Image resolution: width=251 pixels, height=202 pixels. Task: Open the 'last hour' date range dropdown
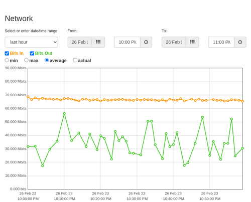coord(32,42)
